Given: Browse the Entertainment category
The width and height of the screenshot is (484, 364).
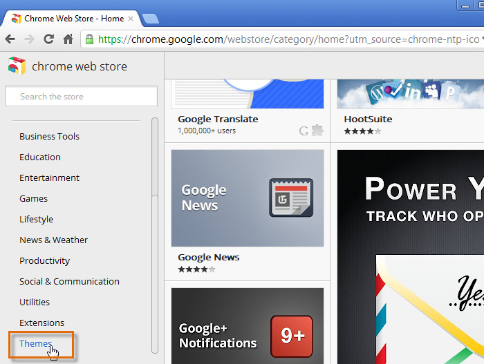Looking at the screenshot, I should tap(49, 178).
